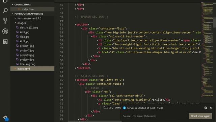Click line number 58 in gutter
The height and width of the screenshot is (122, 216).
point(61,52)
